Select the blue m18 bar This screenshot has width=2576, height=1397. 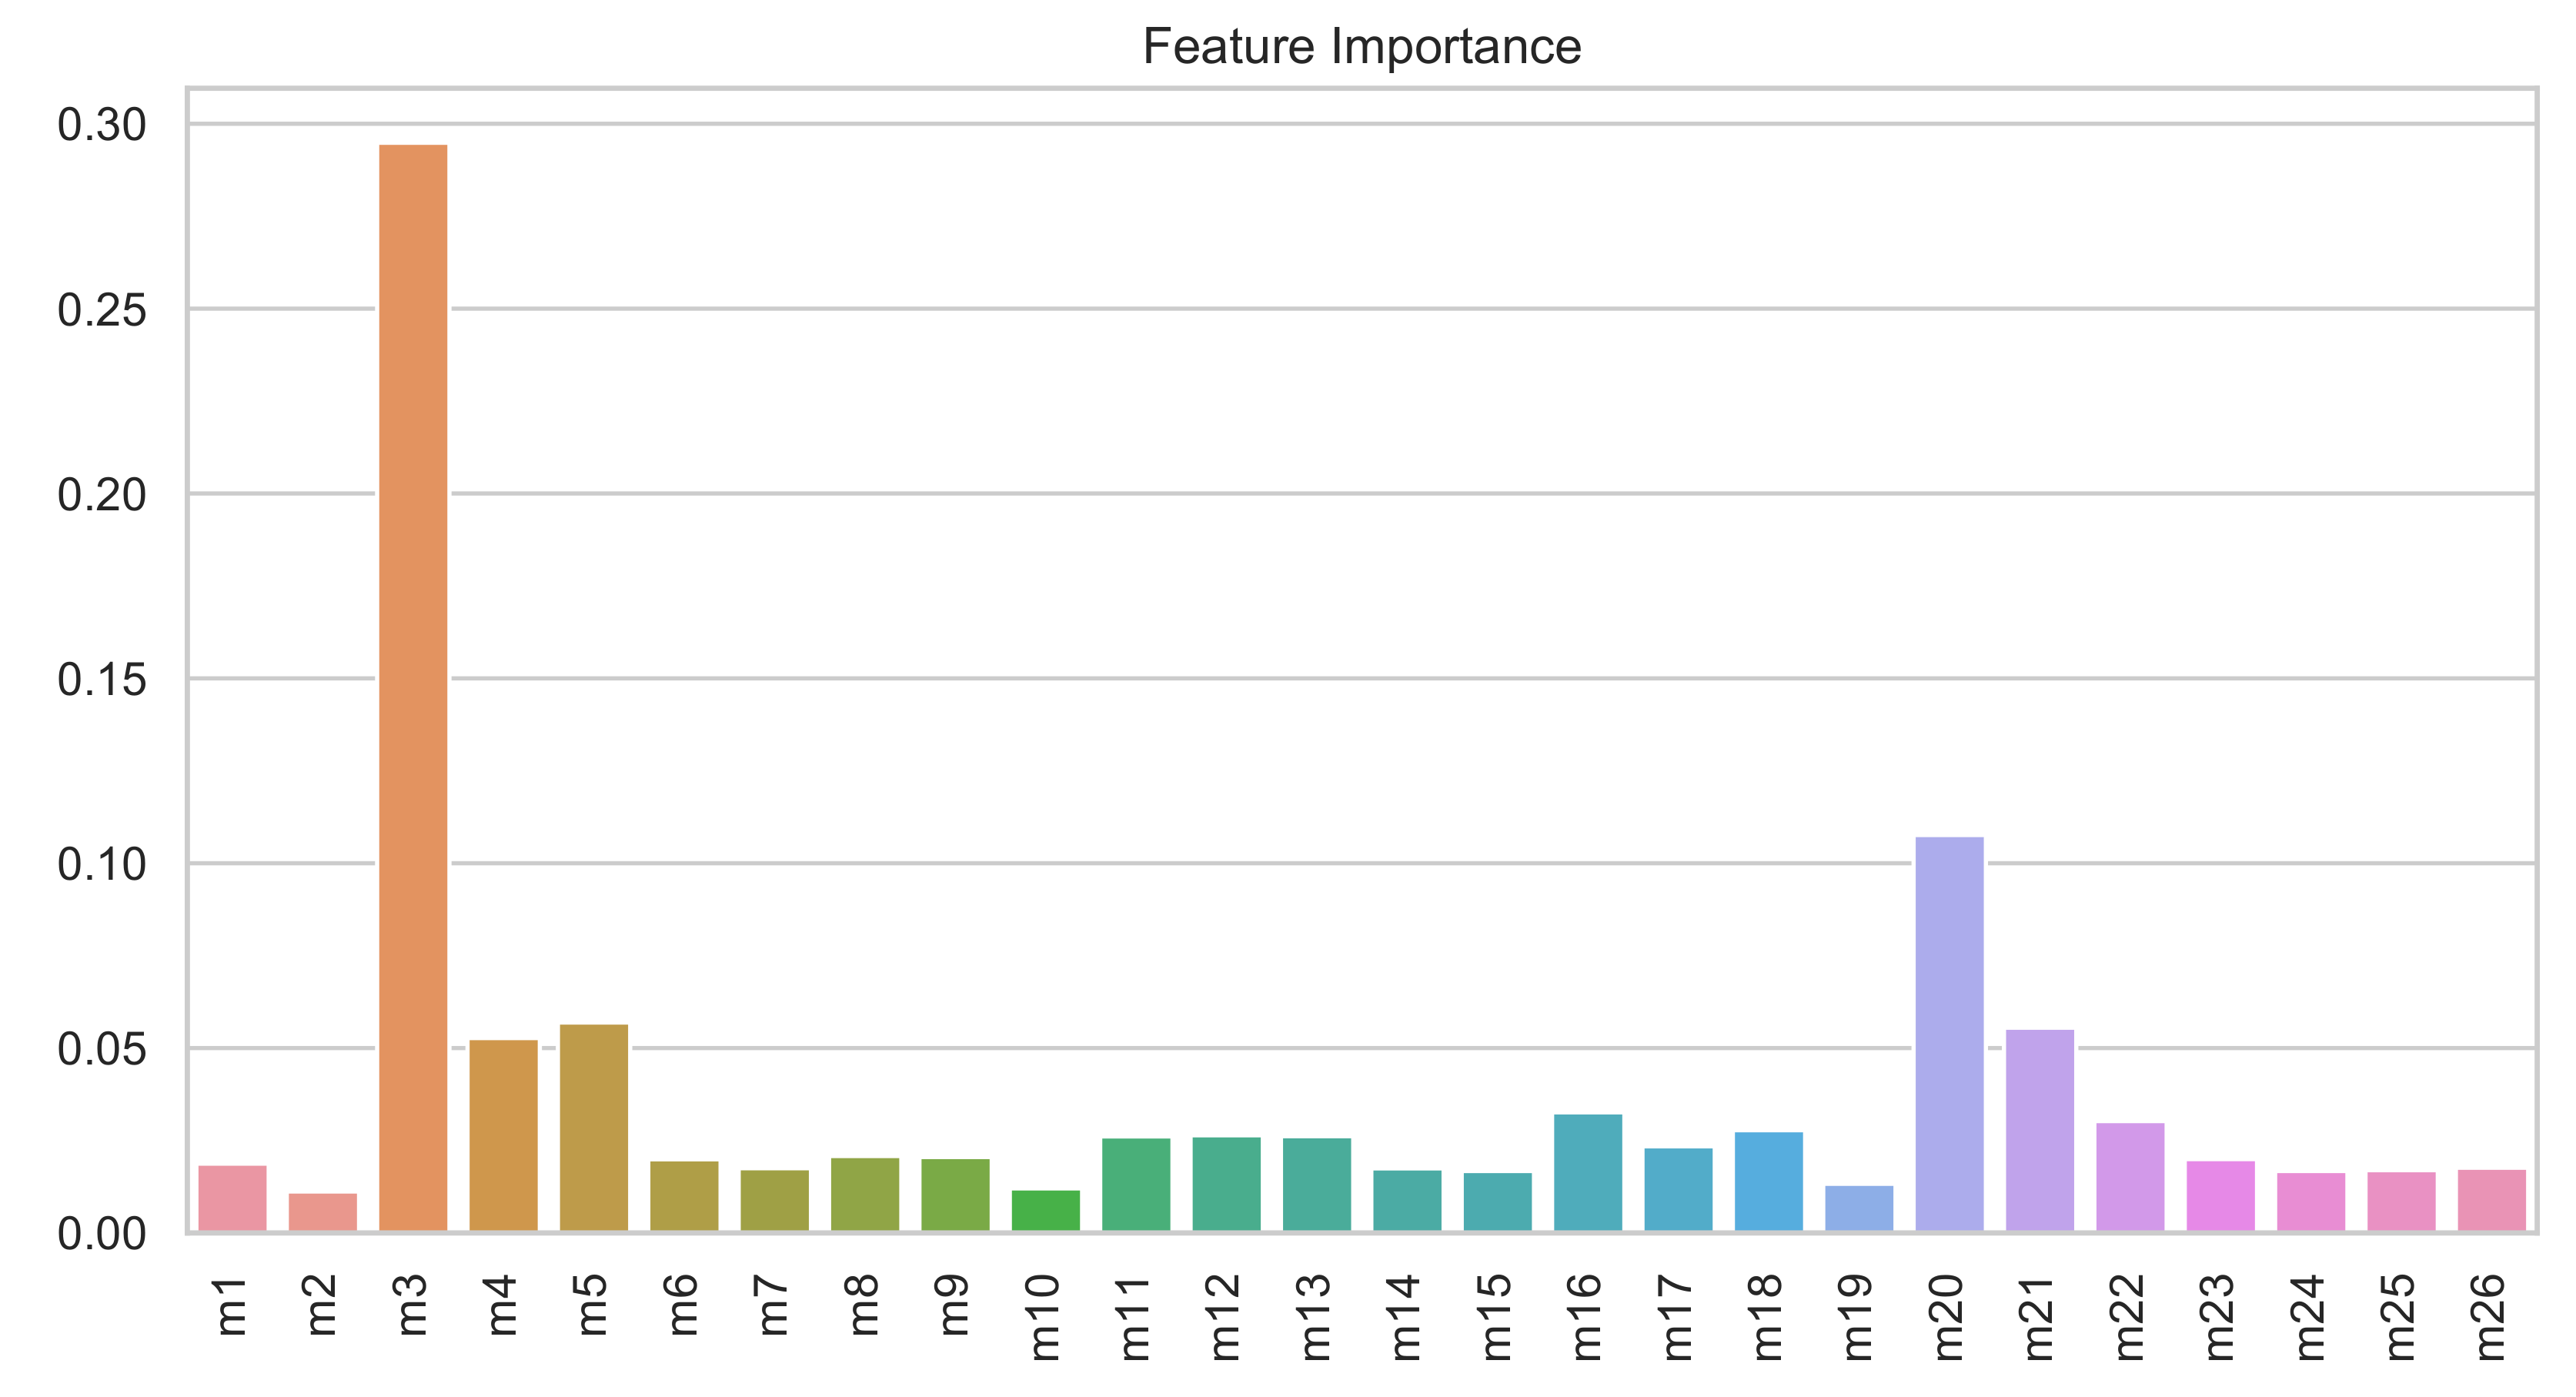point(1769,1181)
